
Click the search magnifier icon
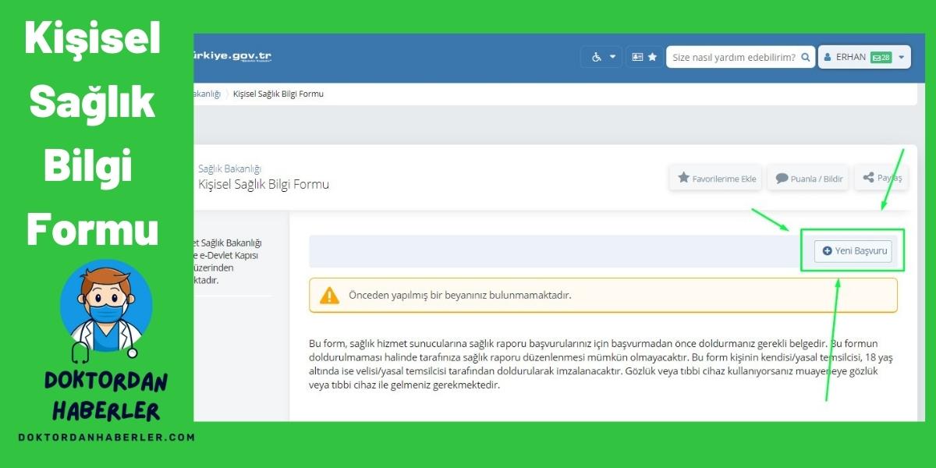(x=805, y=57)
